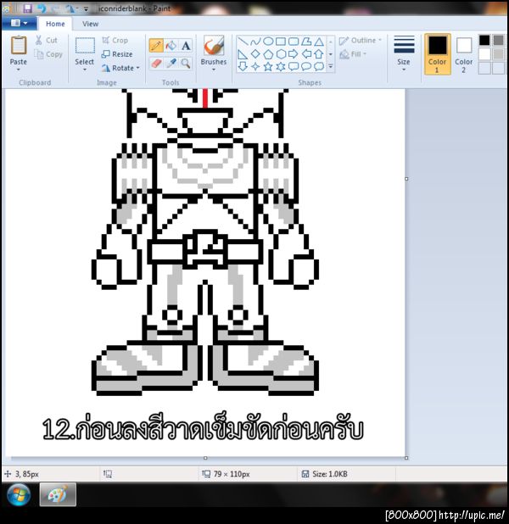
Task: Choose the Line shape
Action: (x=243, y=42)
